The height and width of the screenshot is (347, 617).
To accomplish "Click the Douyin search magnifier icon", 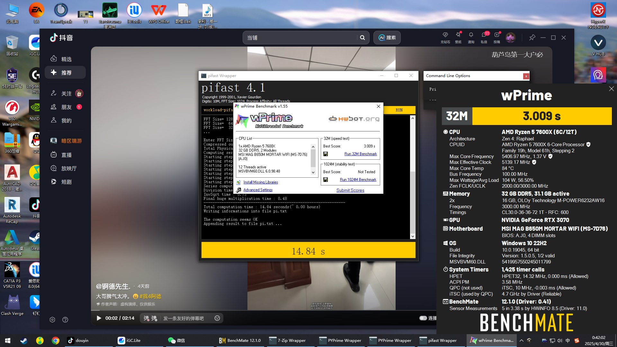I will (x=362, y=38).
